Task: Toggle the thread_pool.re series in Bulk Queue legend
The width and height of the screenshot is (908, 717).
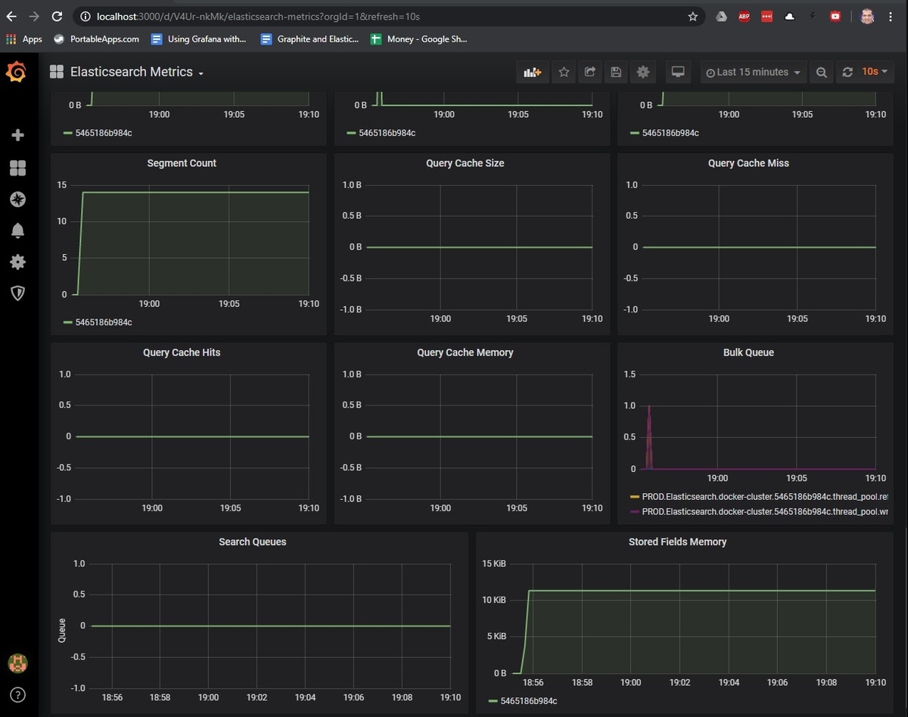Action: [x=765, y=497]
